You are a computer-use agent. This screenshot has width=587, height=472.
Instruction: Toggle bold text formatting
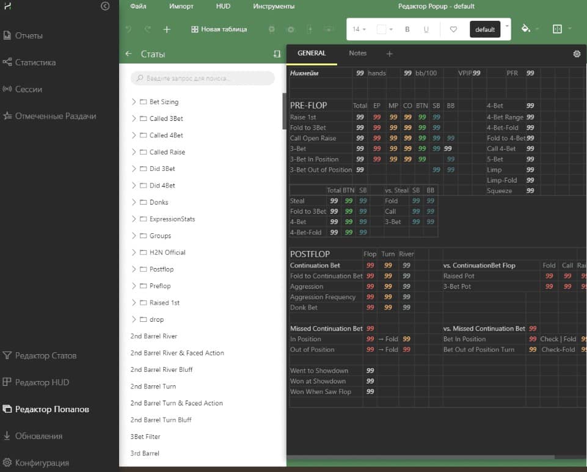click(407, 29)
